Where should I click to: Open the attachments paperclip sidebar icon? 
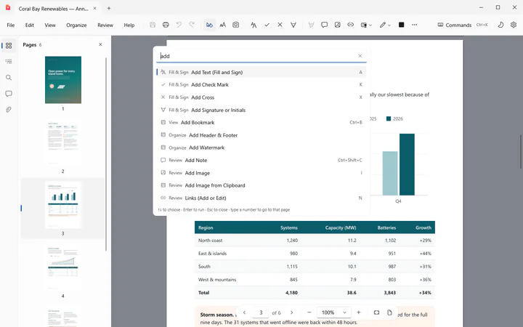click(9, 110)
